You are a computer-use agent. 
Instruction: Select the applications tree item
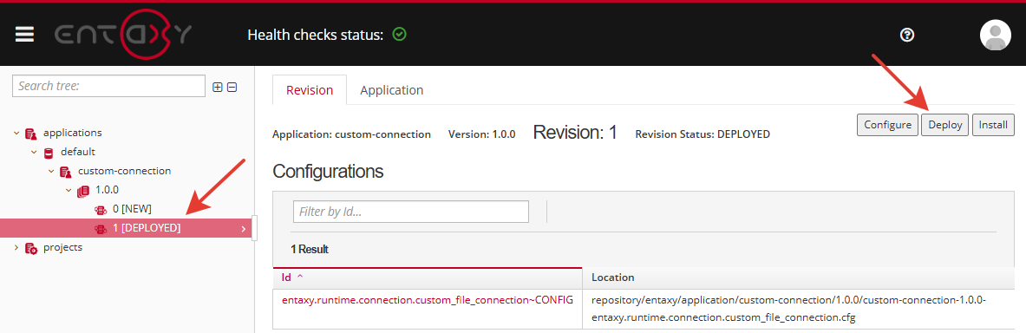click(73, 133)
